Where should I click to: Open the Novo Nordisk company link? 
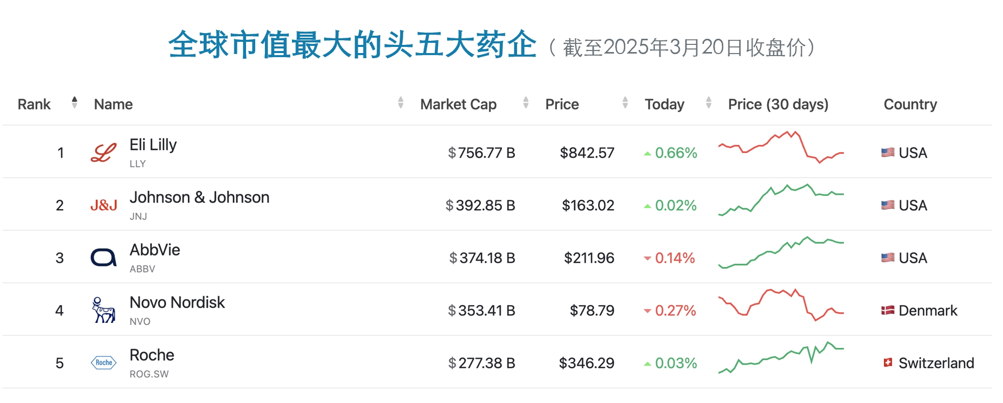(x=177, y=303)
